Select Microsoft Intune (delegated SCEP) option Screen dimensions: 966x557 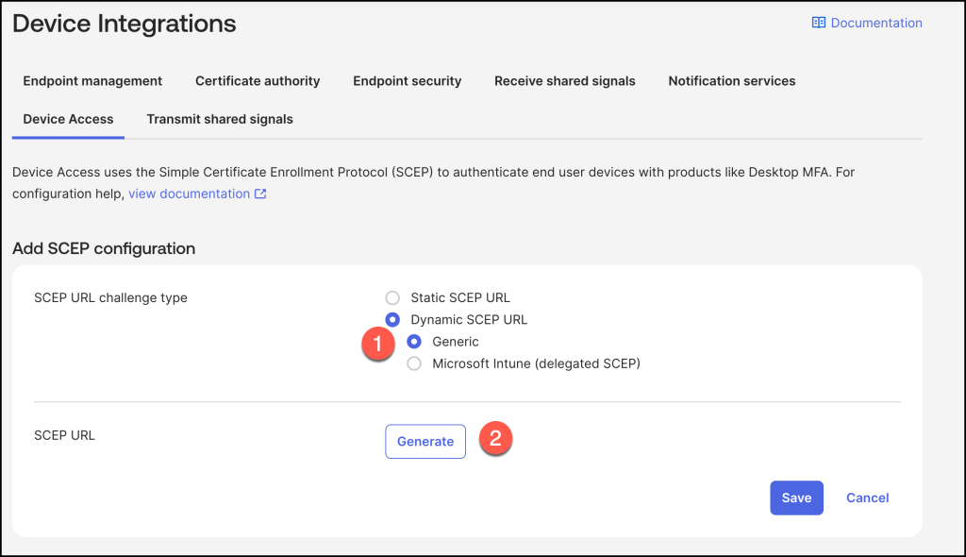point(414,363)
